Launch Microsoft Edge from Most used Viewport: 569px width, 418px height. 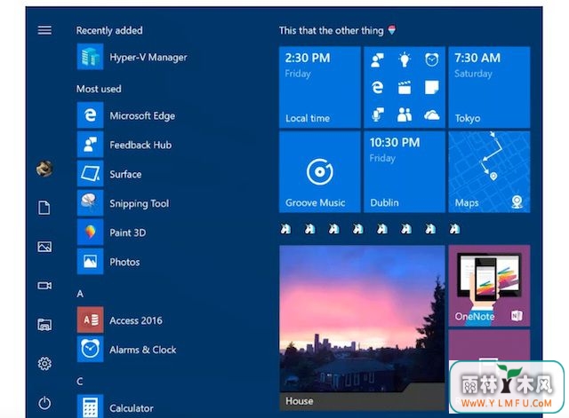tap(126, 115)
